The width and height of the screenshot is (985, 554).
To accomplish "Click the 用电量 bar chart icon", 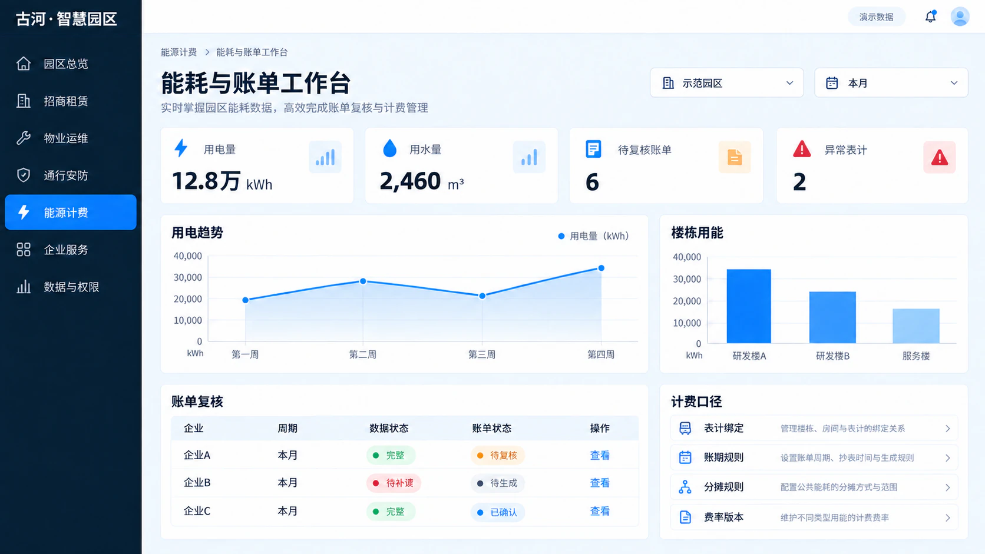I will pos(325,157).
